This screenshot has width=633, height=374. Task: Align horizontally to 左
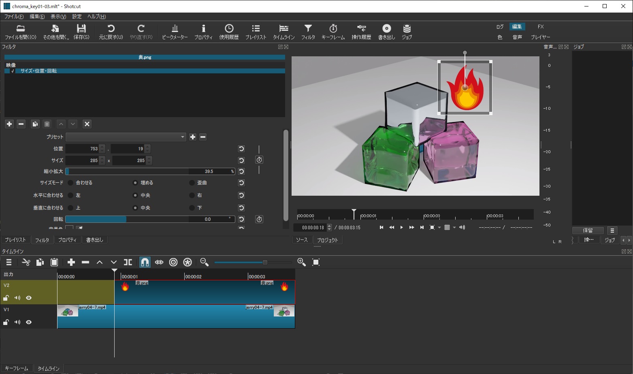tap(70, 195)
